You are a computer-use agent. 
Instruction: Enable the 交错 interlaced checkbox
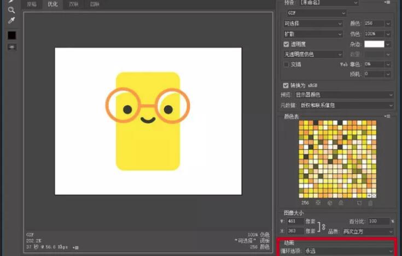pyautogui.click(x=286, y=64)
